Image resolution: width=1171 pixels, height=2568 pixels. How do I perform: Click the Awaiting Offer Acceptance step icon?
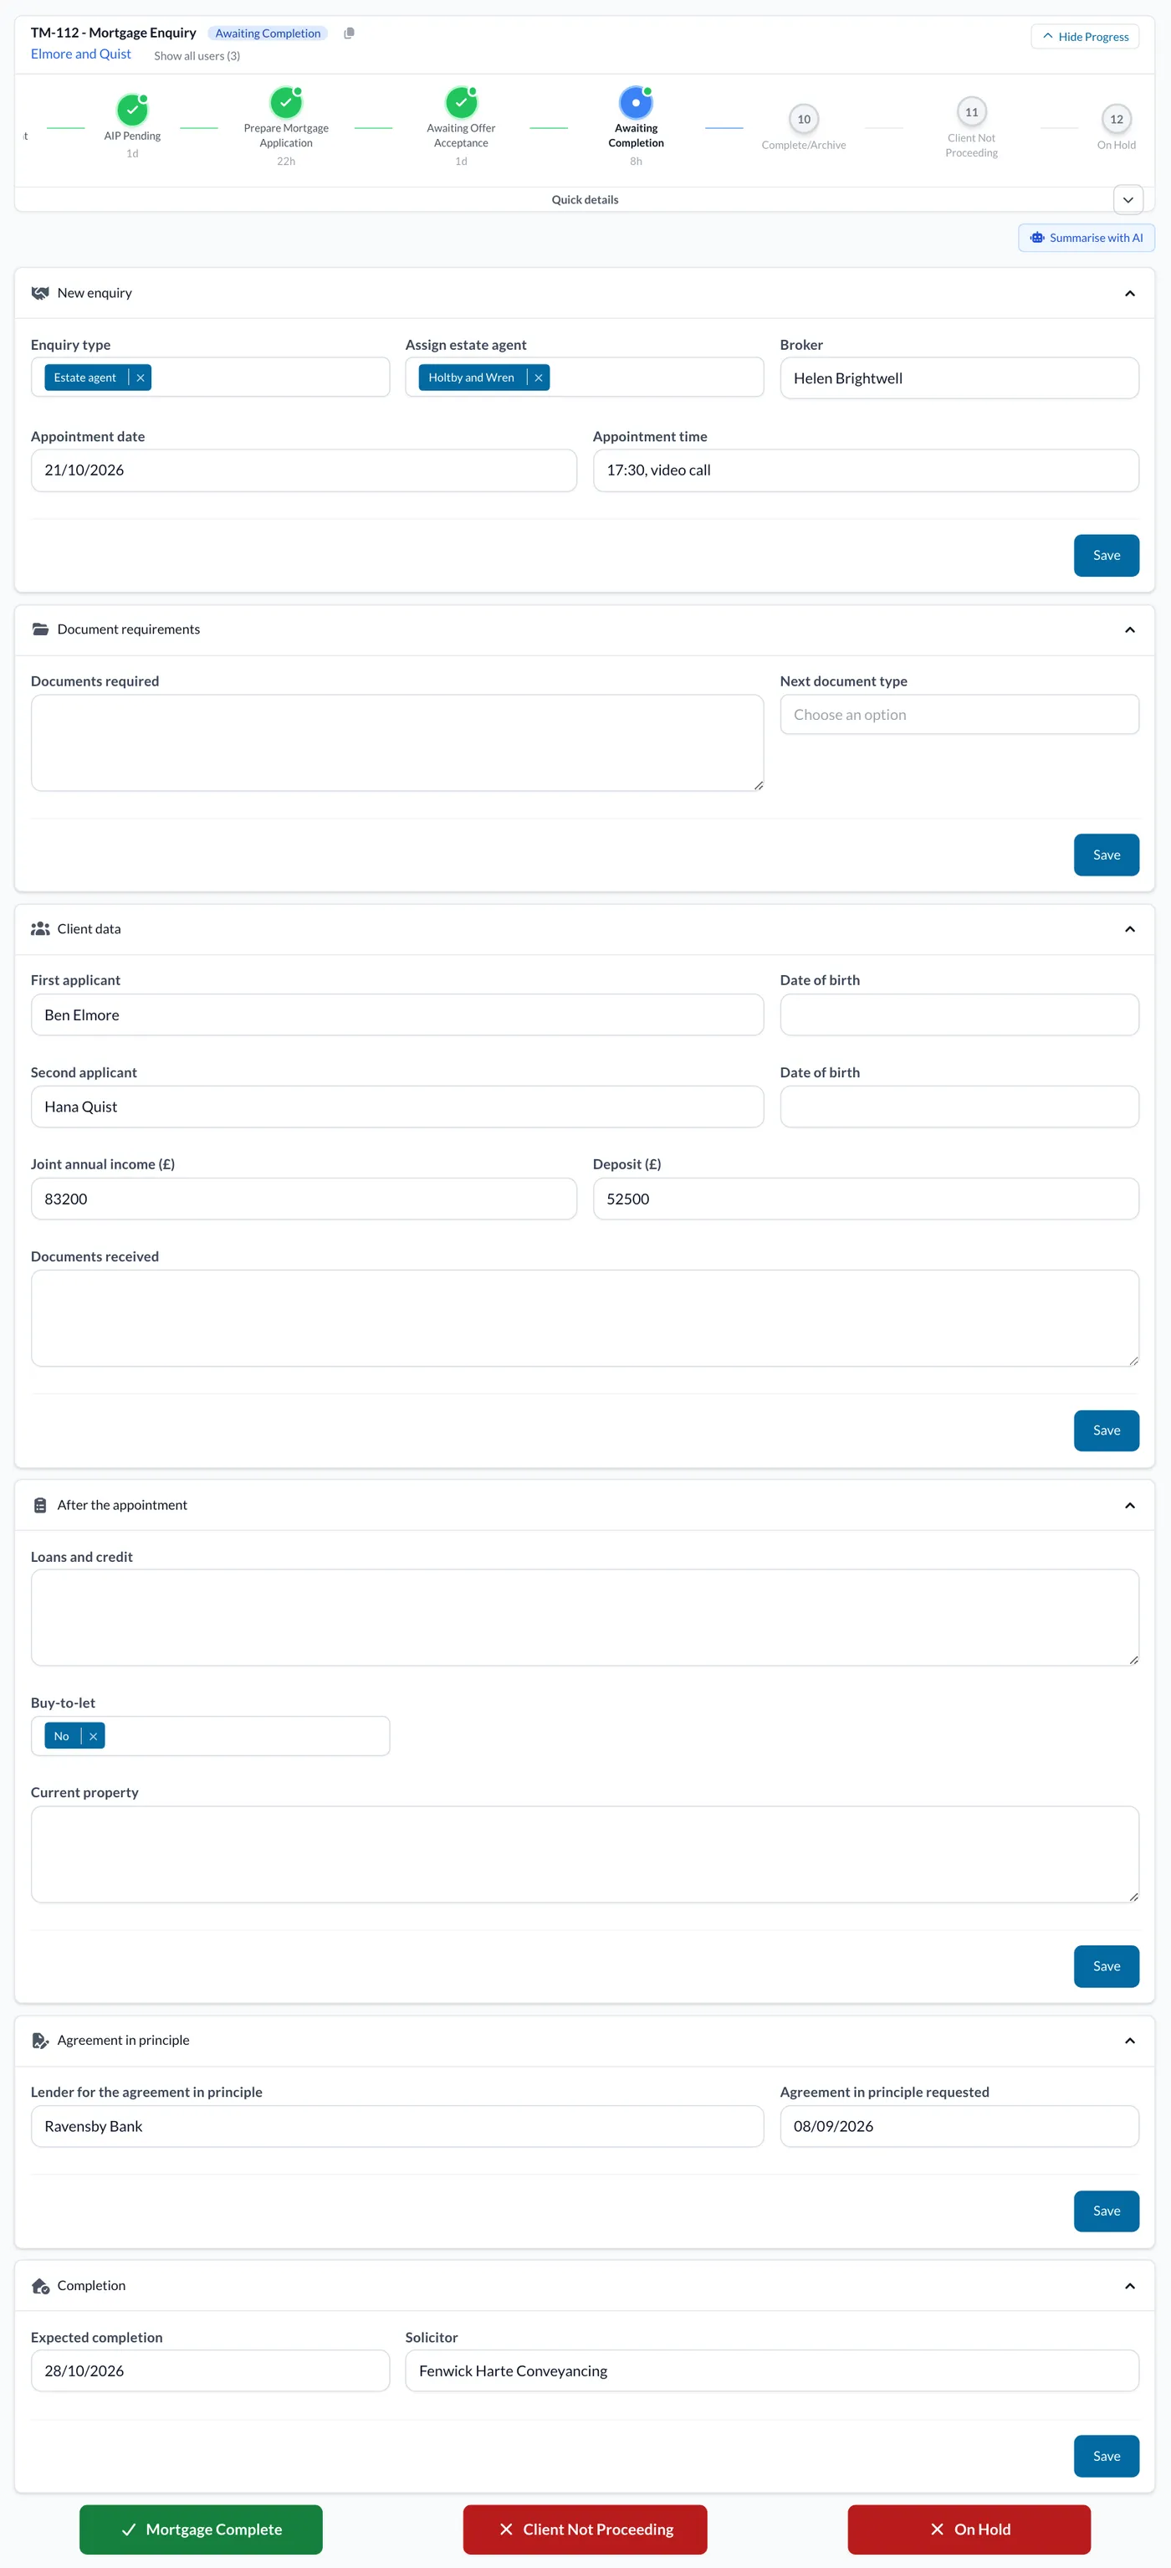(462, 101)
